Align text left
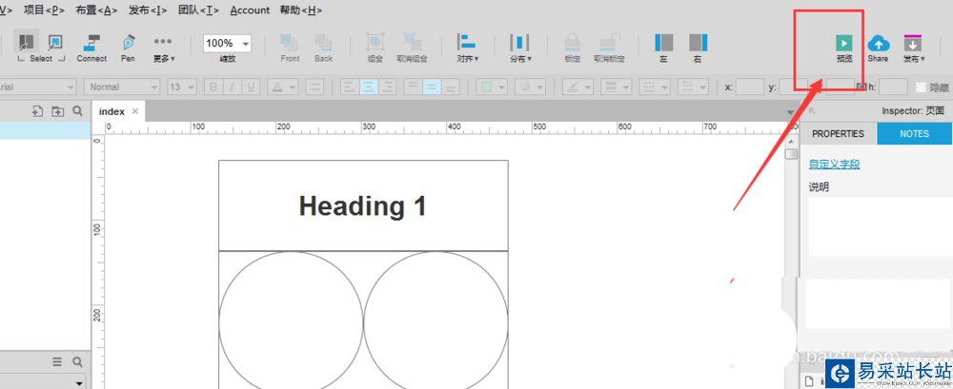Screen dimensions: 953x389 click(350, 87)
